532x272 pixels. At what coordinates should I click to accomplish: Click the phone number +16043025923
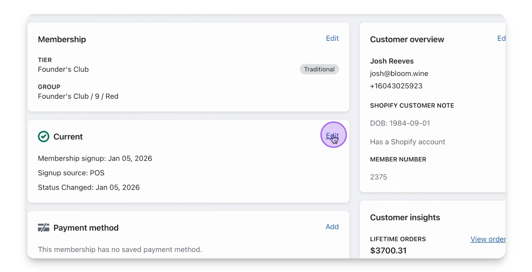click(x=396, y=86)
